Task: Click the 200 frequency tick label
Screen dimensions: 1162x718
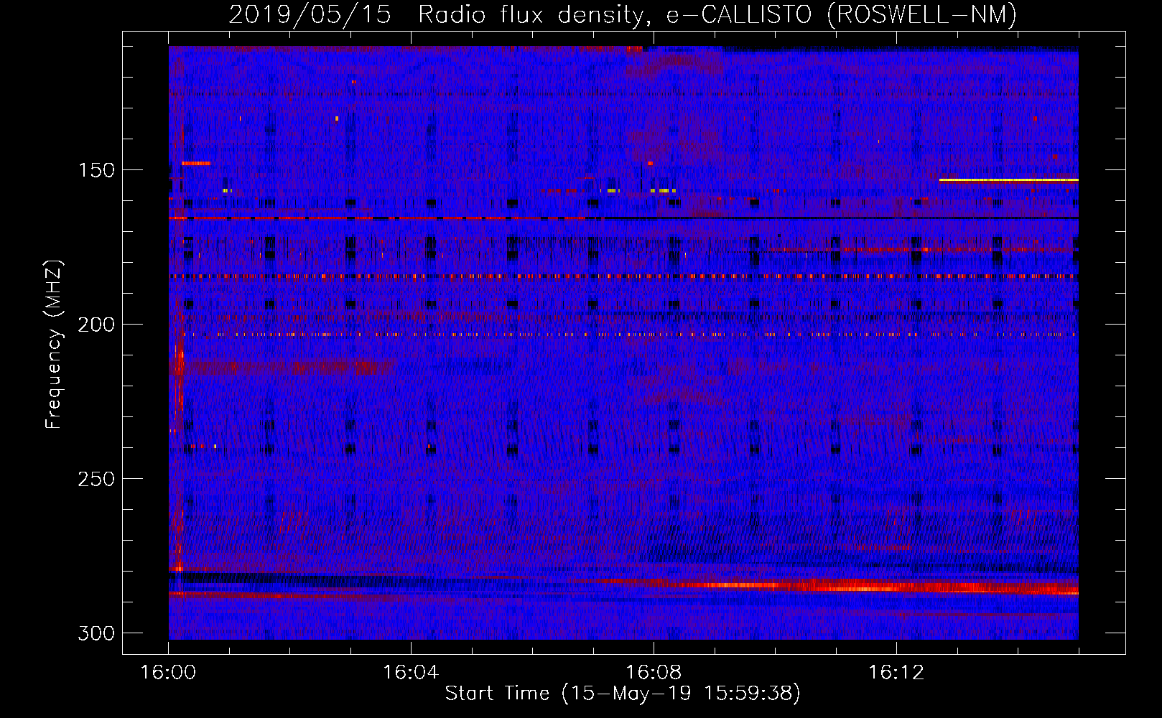Action: 96,325
